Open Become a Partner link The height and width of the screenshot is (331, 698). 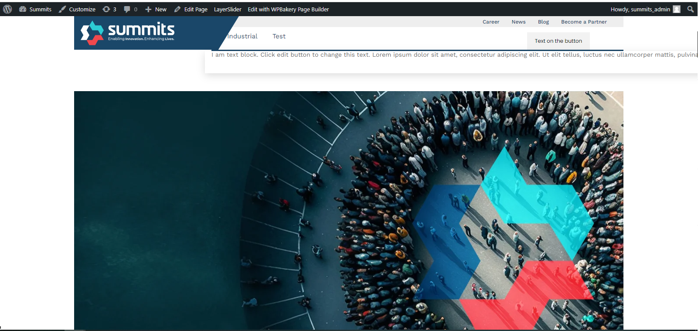click(x=584, y=22)
